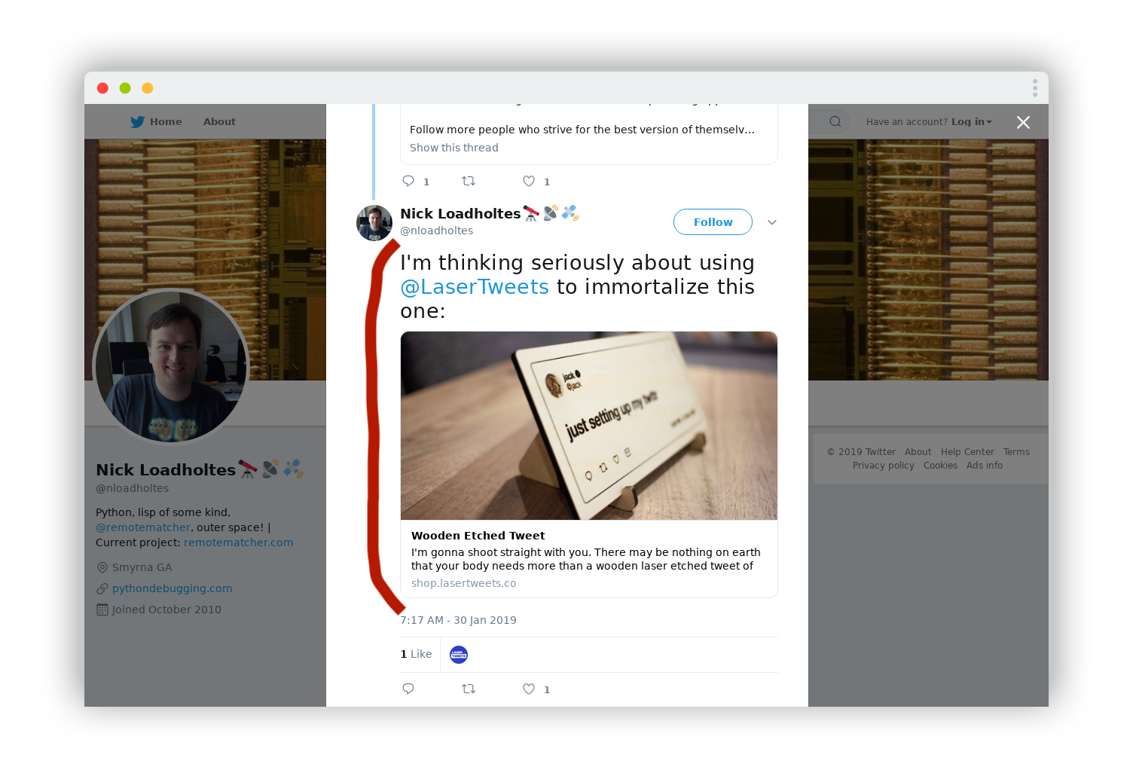Open the Ads info footer link

click(x=985, y=466)
